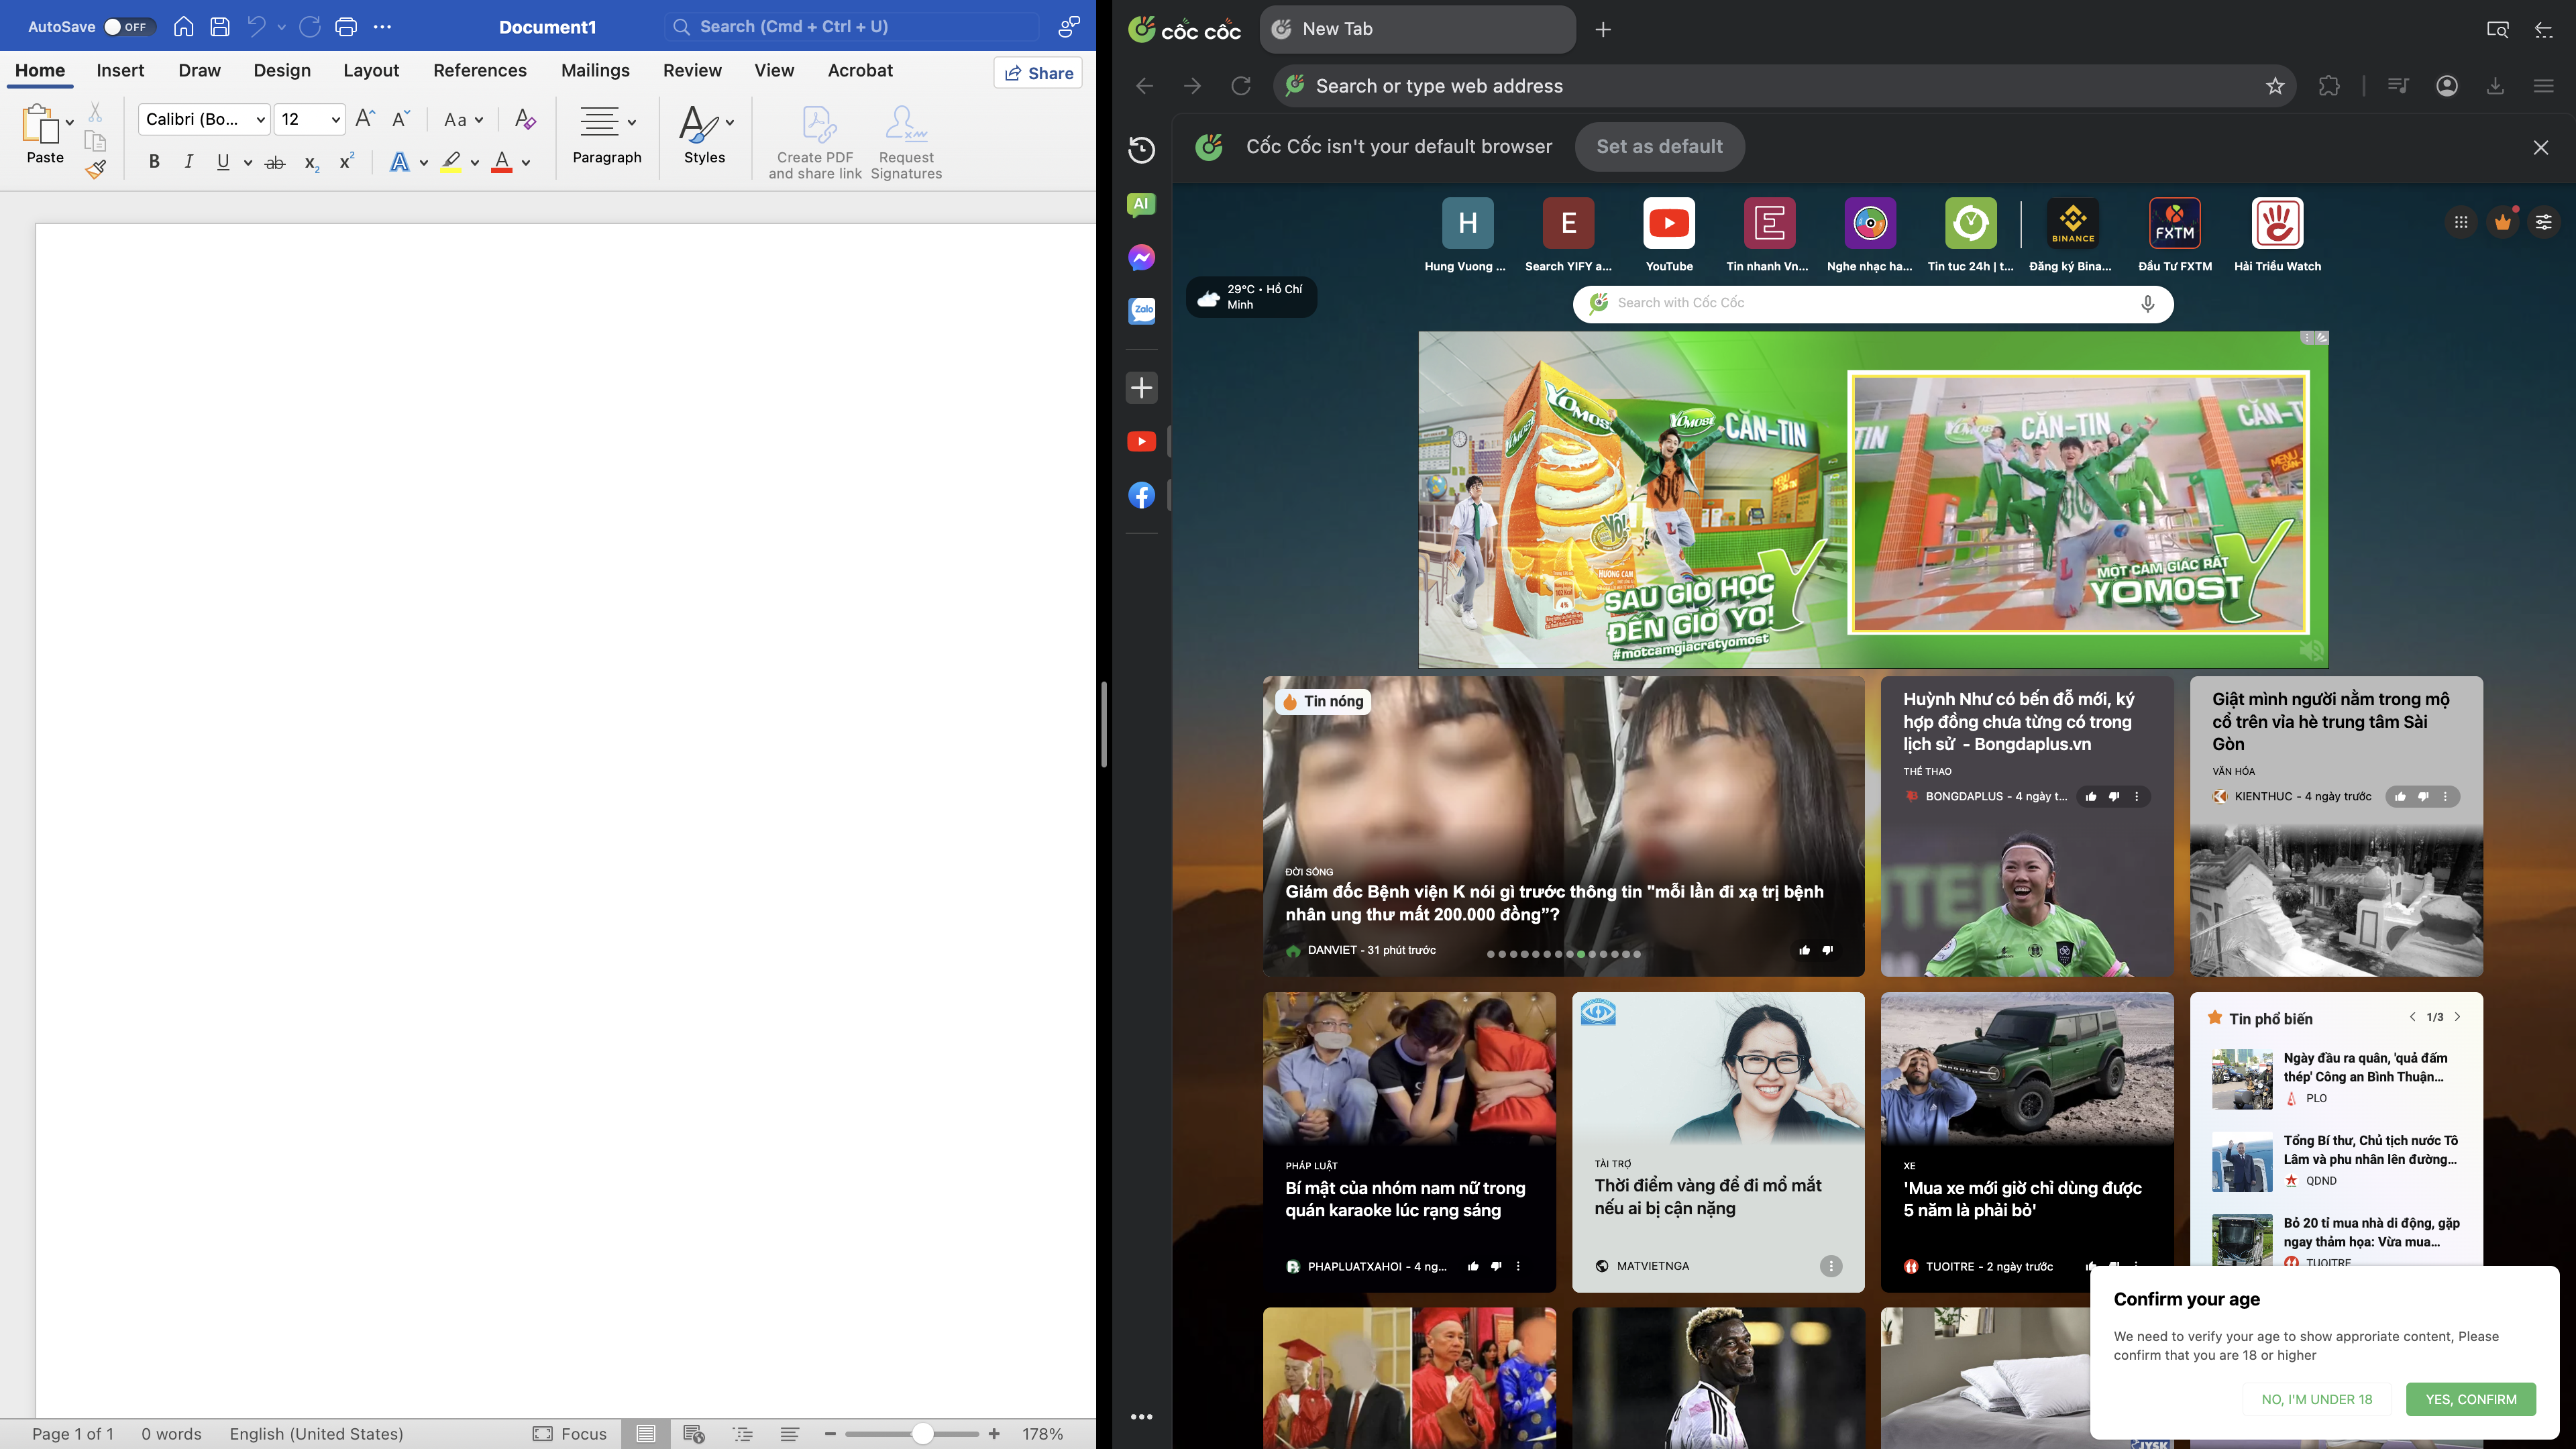Open the Design ribbon tab
Image resolution: width=2576 pixels, height=1449 pixels.
[x=282, y=70]
